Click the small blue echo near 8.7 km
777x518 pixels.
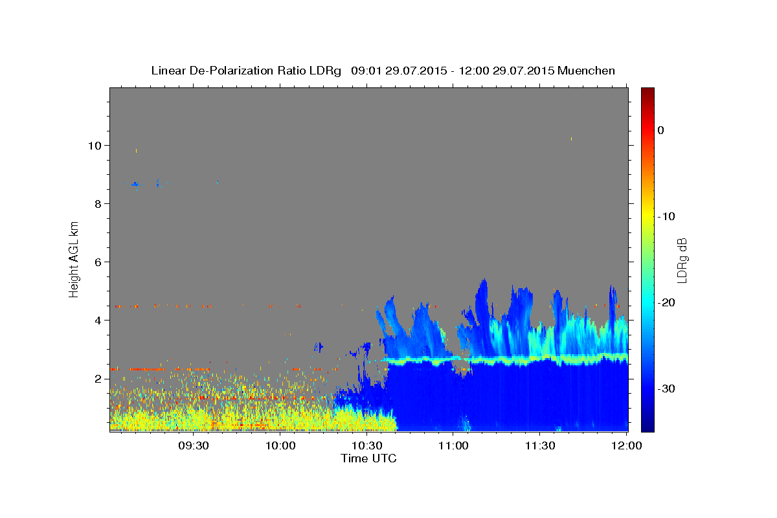coord(135,185)
